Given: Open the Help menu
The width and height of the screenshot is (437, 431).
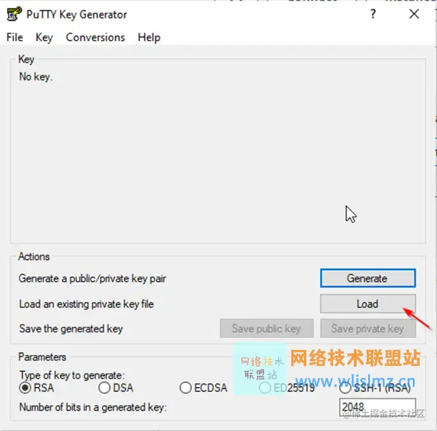Looking at the screenshot, I should click(x=149, y=38).
